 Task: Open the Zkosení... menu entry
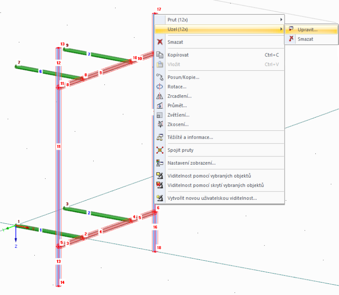coord(219,125)
